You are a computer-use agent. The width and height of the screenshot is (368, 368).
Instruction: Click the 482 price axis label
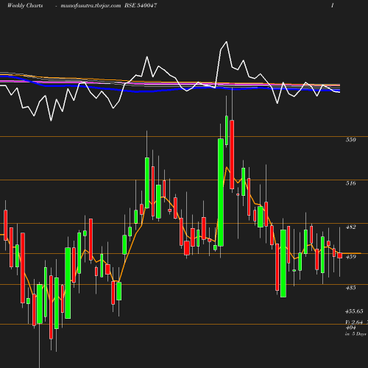[x=350, y=227]
